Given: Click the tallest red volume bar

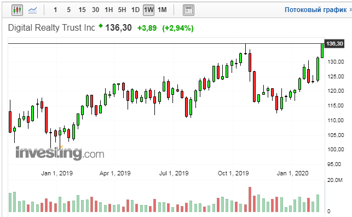Looking at the screenshot, I should [x=250, y=199].
